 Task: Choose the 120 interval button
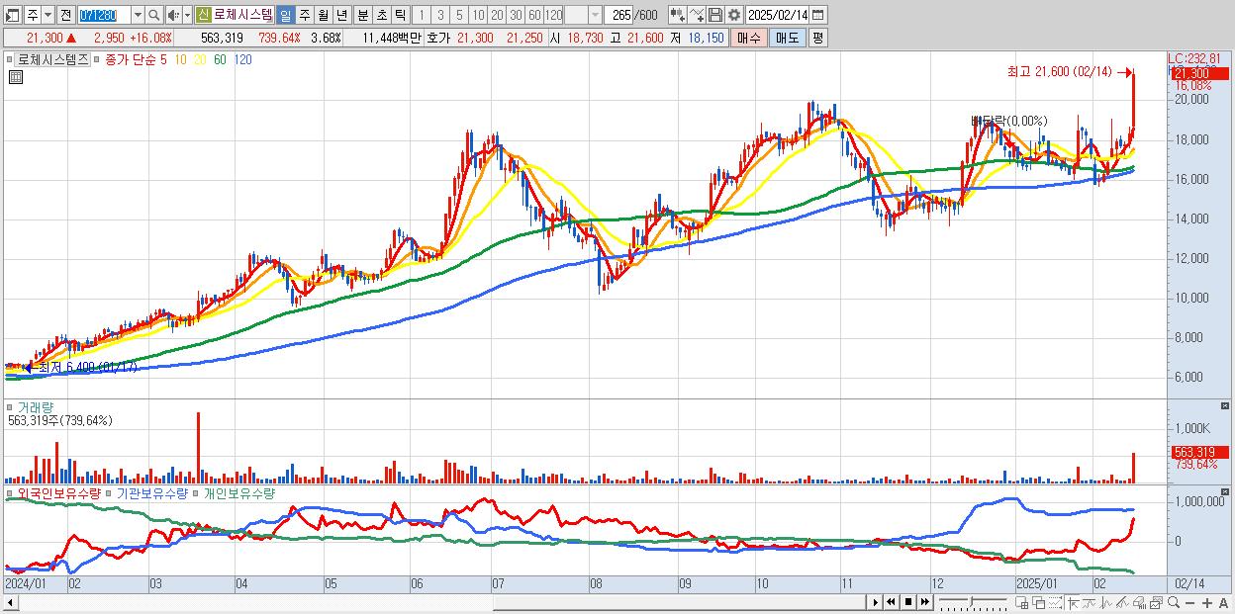pyautogui.click(x=553, y=15)
